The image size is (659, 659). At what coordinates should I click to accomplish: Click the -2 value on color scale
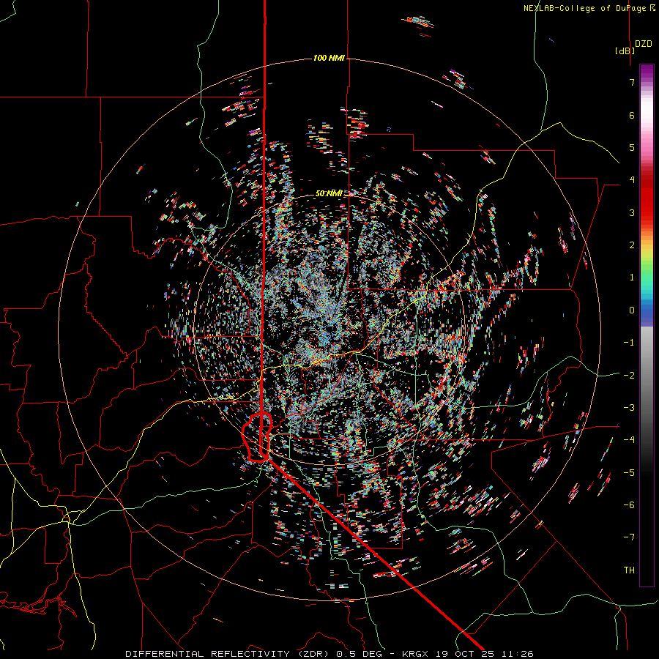[x=629, y=376]
